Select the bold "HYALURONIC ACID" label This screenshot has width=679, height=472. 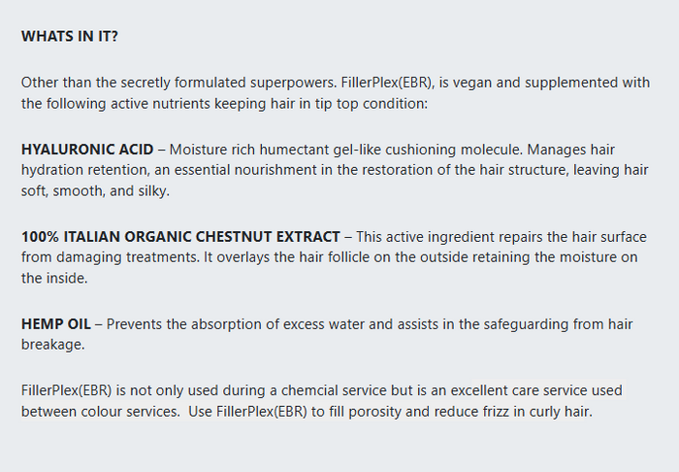pos(87,150)
